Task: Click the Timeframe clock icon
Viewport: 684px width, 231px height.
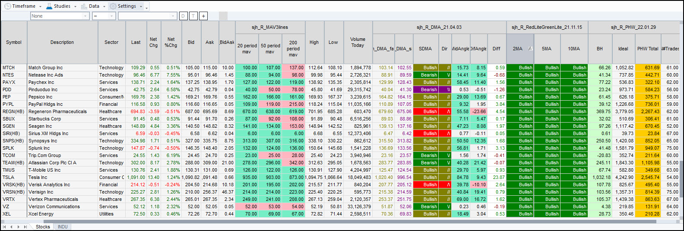Action: [7, 6]
